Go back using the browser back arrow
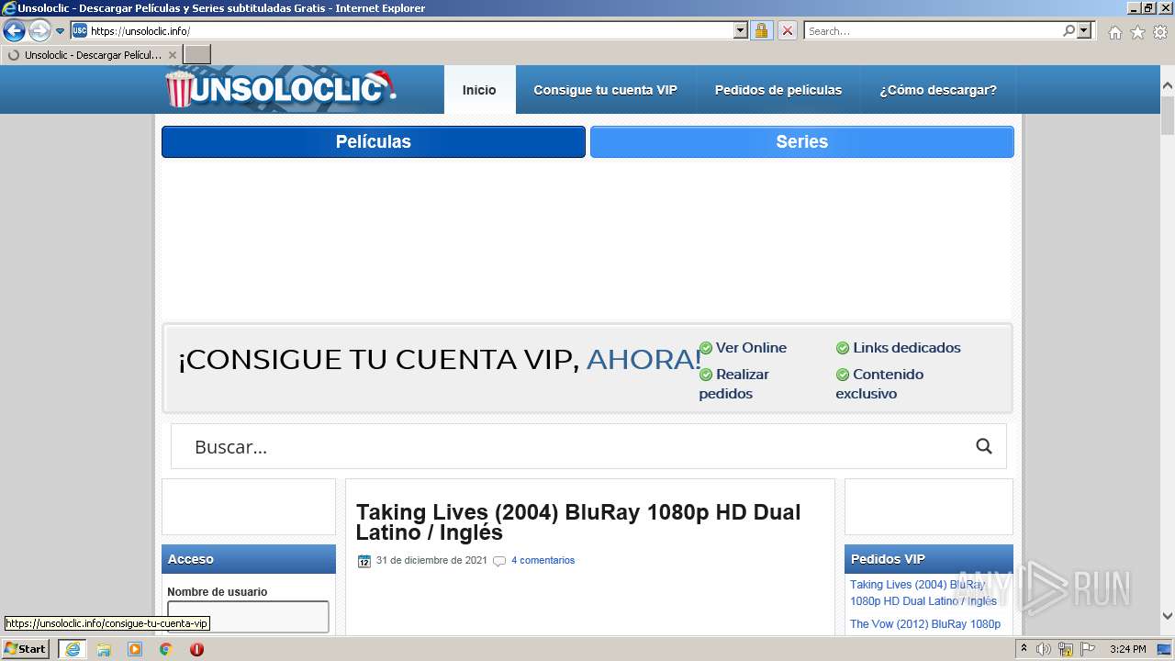The image size is (1175, 661). pos(14,31)
